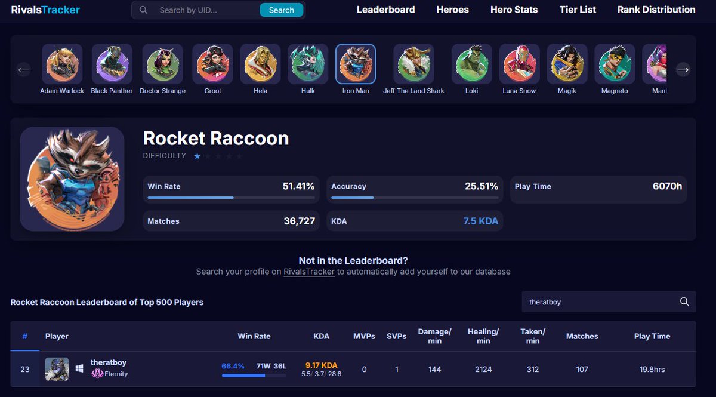Click the leaderboard filter search magnifier icon
The image size is (716, 397).
pos(684,301)
